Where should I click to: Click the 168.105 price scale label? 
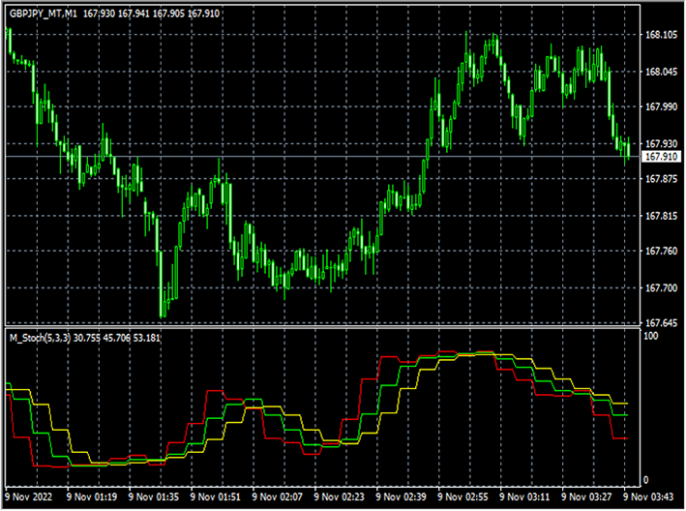point(662,35)
